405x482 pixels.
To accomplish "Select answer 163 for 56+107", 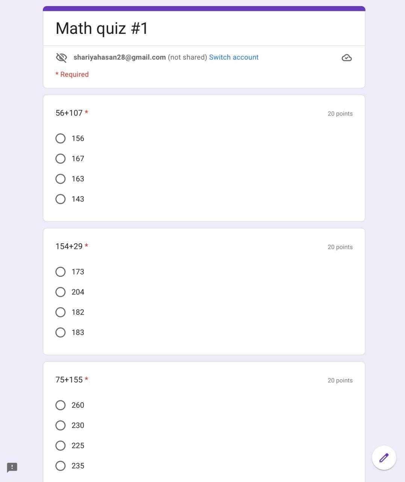I will [x=60, y=179].
